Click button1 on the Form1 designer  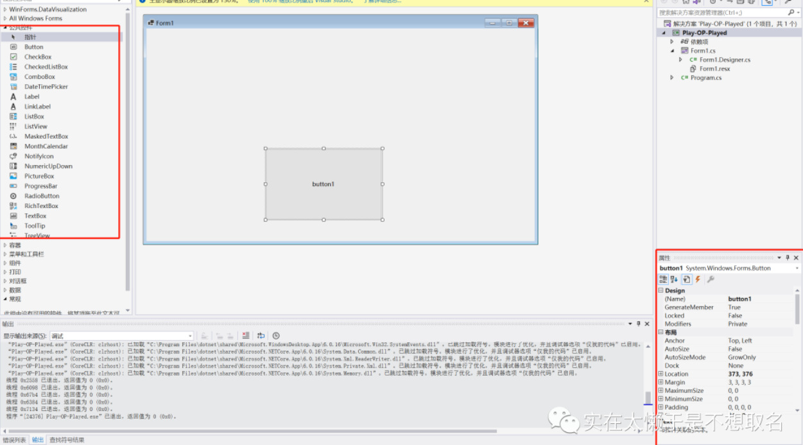point(324,184)
